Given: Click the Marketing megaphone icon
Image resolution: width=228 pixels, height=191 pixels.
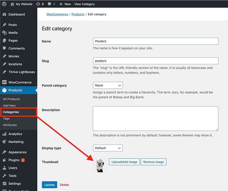Looking at the screenshot, I should (x=5, y=142).
